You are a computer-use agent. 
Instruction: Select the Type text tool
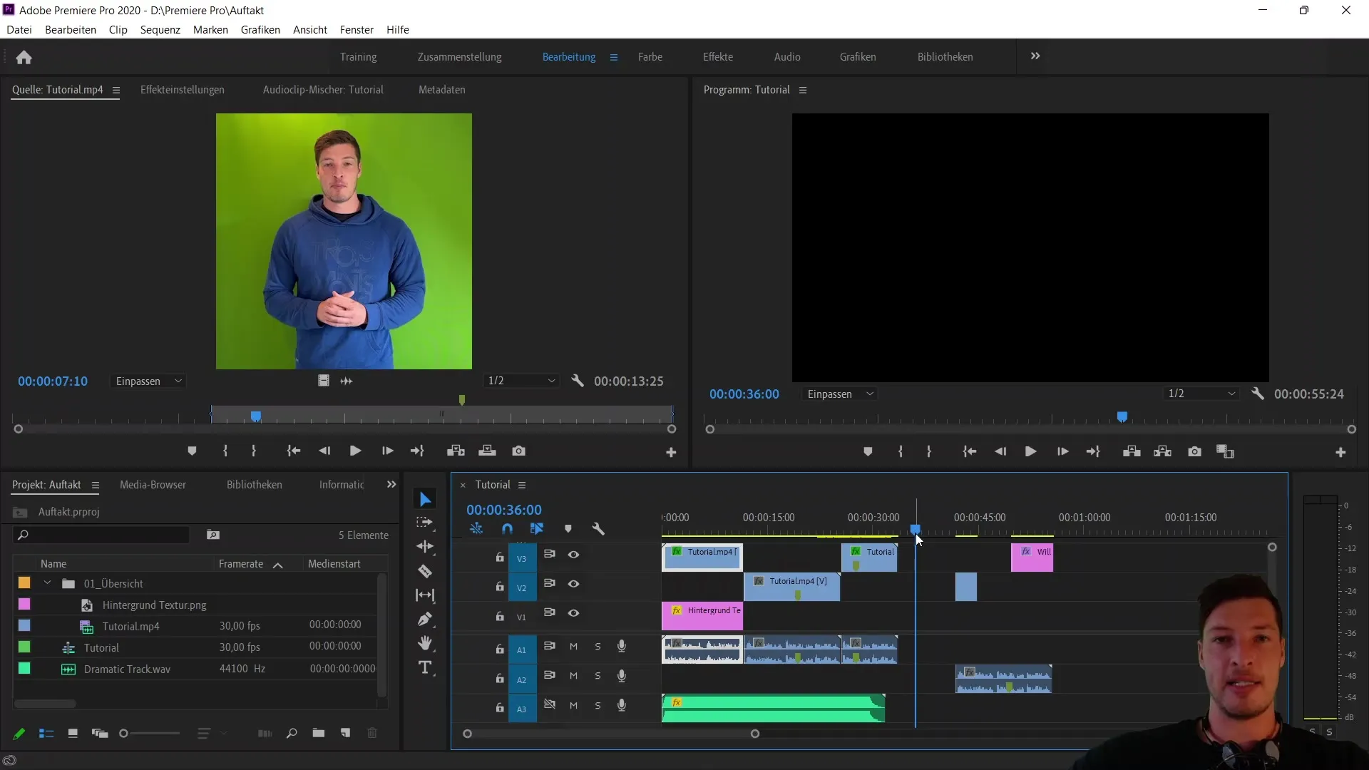[x=425, y=667]
